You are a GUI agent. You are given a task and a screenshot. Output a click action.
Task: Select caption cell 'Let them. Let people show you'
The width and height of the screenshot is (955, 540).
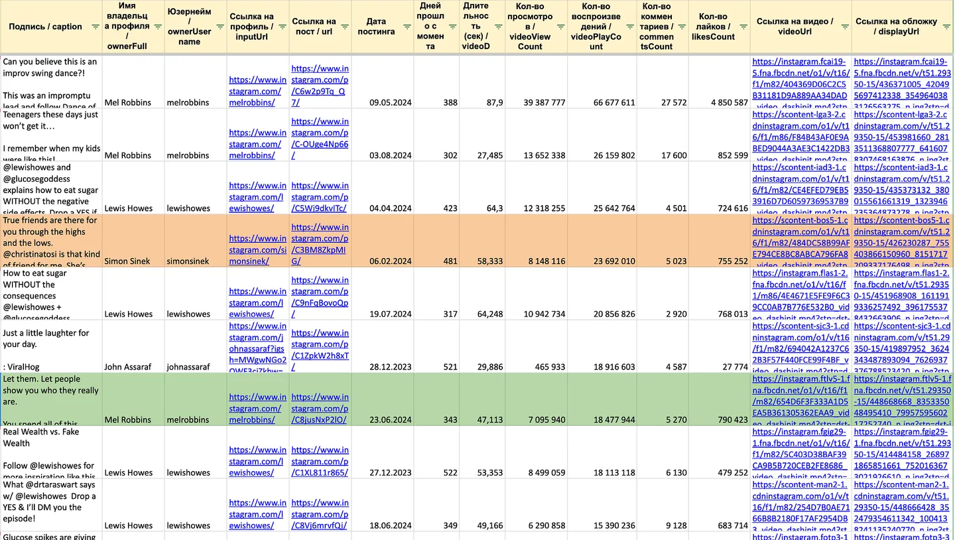point(51,399)
